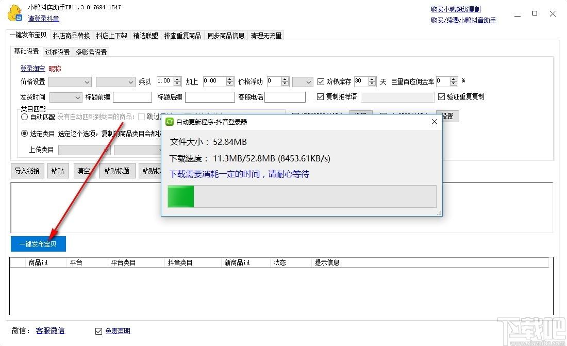Open the 请登录抖音 login link

coord(43,19)
